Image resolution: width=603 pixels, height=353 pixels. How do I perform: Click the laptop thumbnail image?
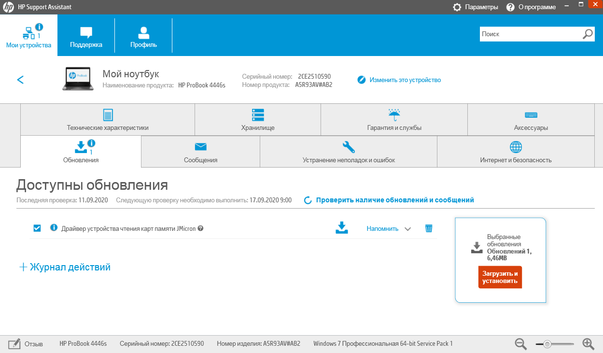click(78, 79)
